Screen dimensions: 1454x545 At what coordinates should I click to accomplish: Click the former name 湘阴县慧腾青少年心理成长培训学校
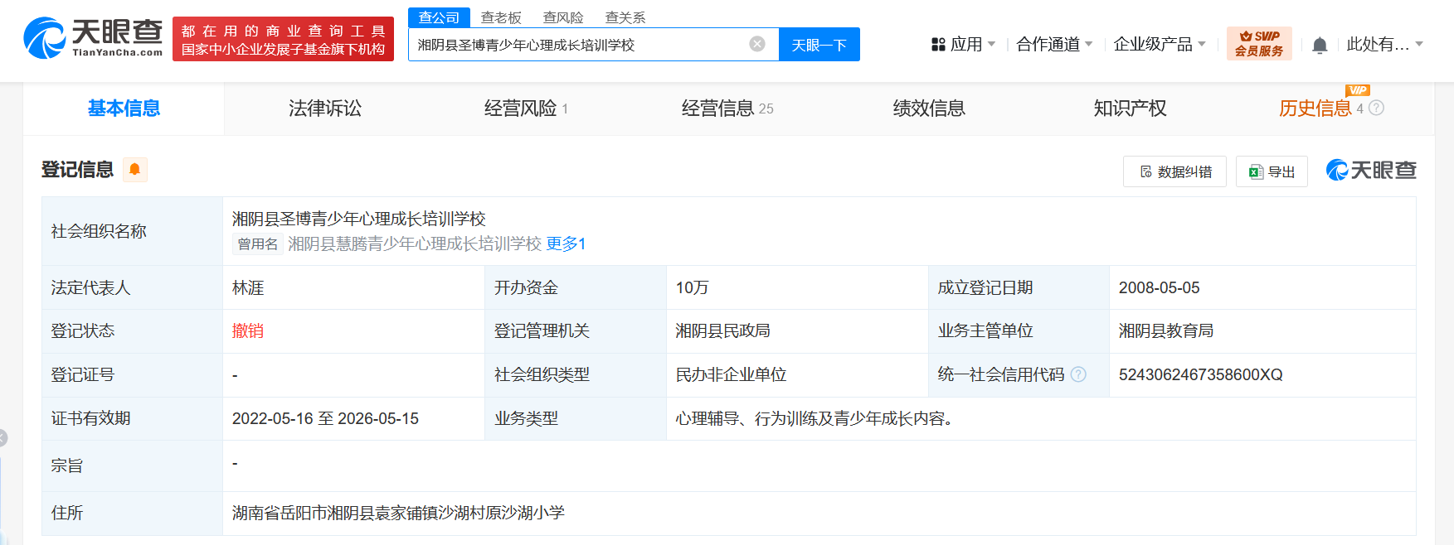(414, 244)
